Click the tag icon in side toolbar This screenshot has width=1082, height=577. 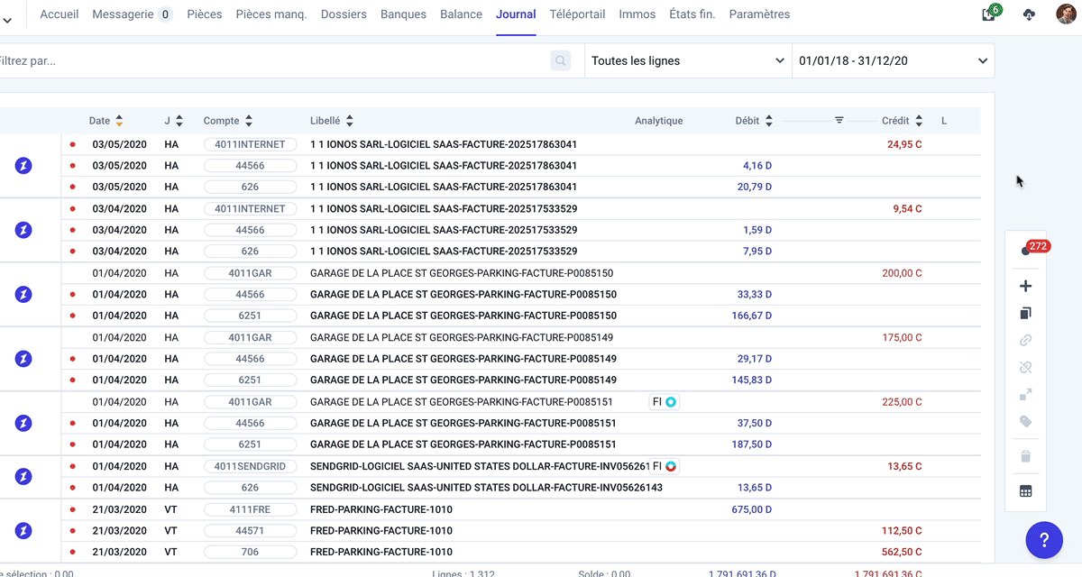coord(1025,421)
